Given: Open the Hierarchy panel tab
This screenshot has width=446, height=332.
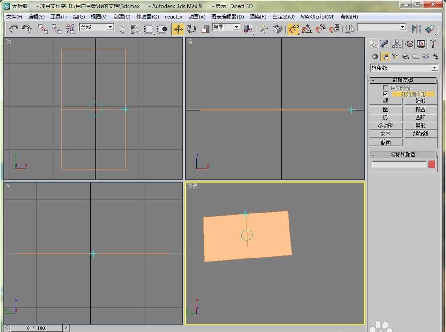Looking at the screenshot, I should 396,44.
